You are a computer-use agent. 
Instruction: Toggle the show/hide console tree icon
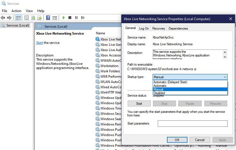pos(18,18)
